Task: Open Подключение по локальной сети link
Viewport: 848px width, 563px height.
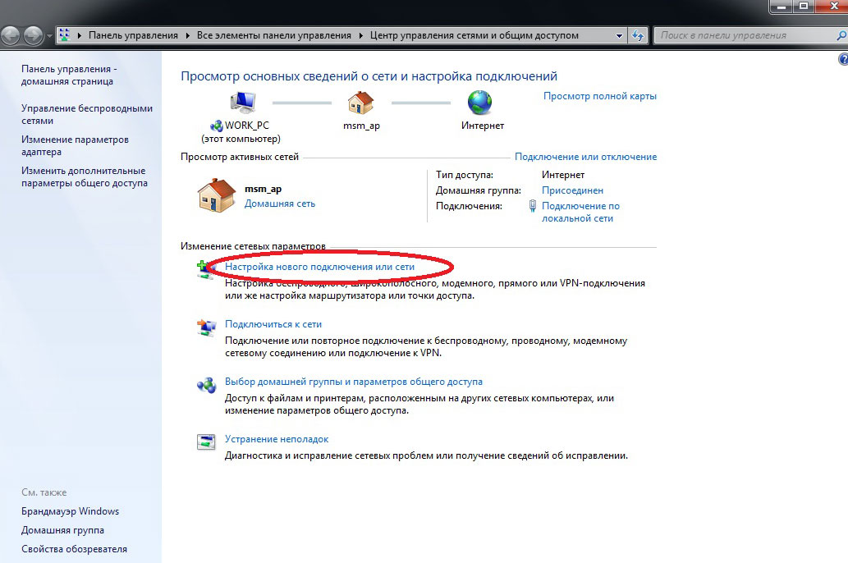Action: (x=580, y=212)
